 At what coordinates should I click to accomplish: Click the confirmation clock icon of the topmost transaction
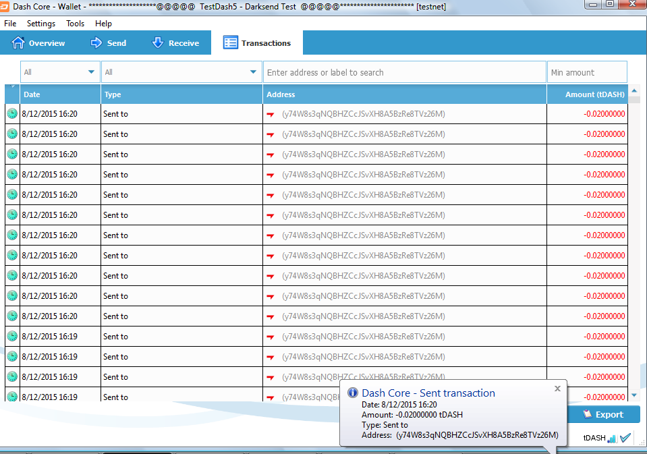[12, 113]
